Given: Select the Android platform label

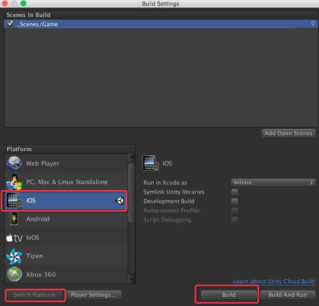Looking at the screenshot, I should (38, 219).
